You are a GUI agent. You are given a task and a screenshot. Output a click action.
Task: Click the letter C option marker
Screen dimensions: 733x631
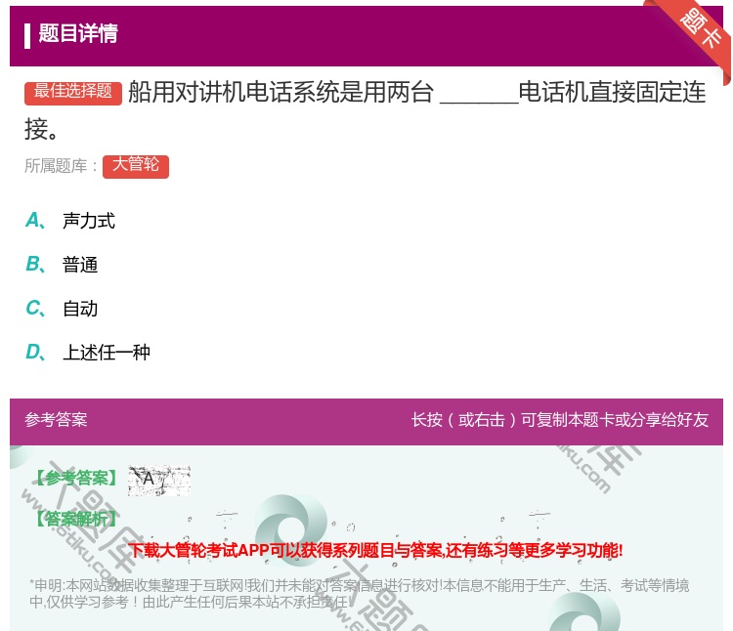pos(35,308)
